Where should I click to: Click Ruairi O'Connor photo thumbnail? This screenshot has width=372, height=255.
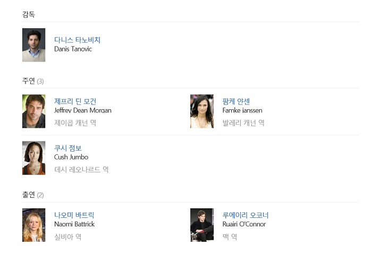coord(202,225)
